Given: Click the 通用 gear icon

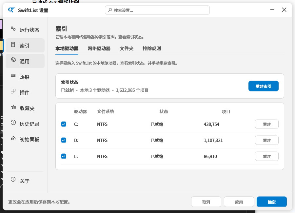Looking at the screenshot, I should (x=13, y=60).
